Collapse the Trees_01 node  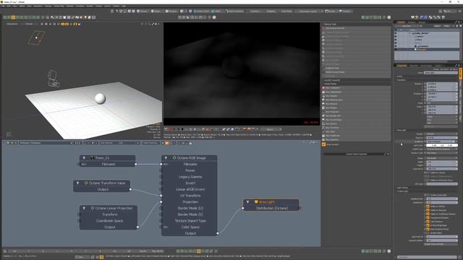point(84,158)
